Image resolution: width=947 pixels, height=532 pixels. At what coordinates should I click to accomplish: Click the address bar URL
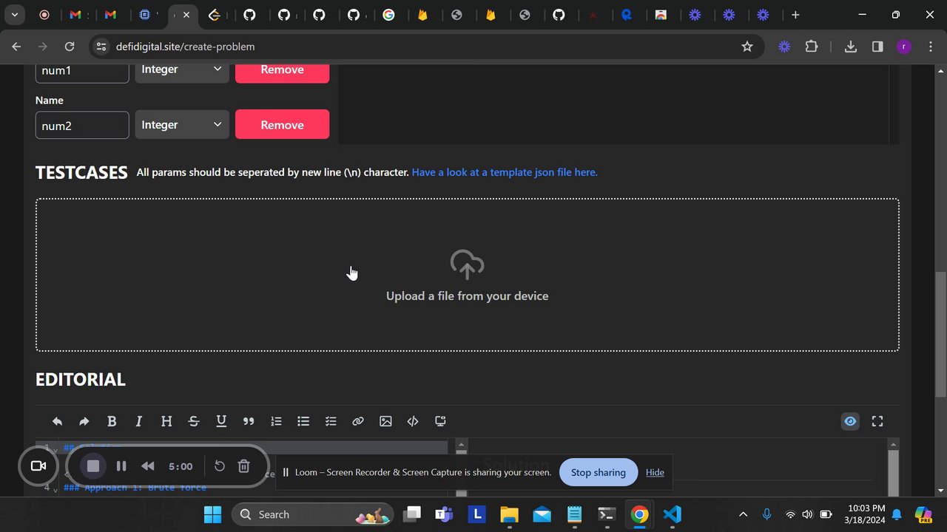pos(185,47)
